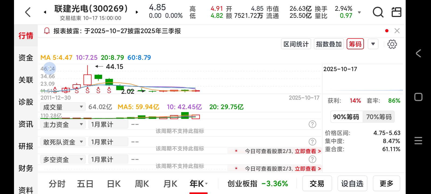The width and height of the screenshot is (431, 194).
Task: Switch to 资讯 sidebar tab
Action: point(26,124)
